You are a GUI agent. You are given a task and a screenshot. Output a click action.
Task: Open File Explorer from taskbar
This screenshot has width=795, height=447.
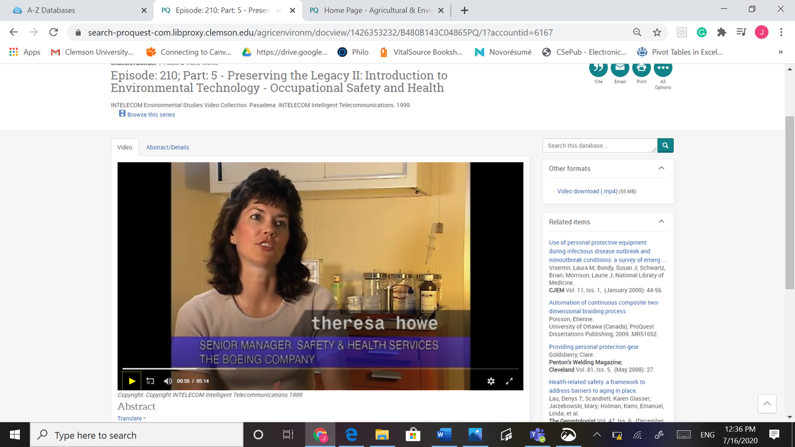[x=381, y=435]
